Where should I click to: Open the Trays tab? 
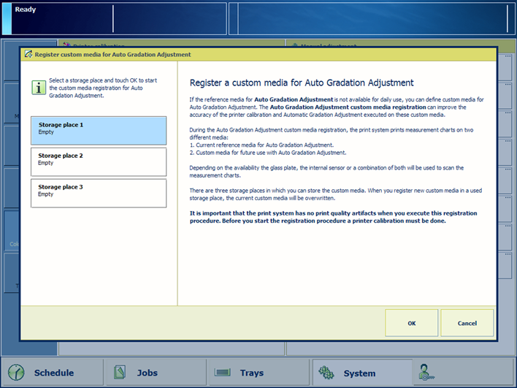coord(257,373)
